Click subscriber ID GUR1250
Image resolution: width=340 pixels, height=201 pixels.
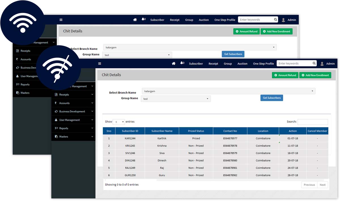[130, 175]
